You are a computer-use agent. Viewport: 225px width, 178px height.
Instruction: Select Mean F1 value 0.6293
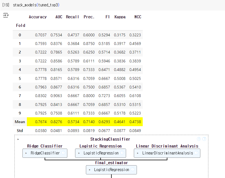(104, 122)
